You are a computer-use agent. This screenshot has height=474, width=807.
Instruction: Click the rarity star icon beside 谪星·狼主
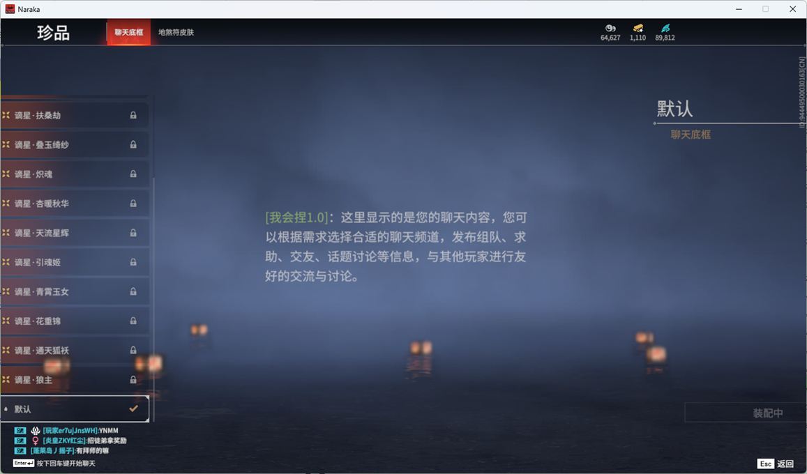(x=6, y=379)
